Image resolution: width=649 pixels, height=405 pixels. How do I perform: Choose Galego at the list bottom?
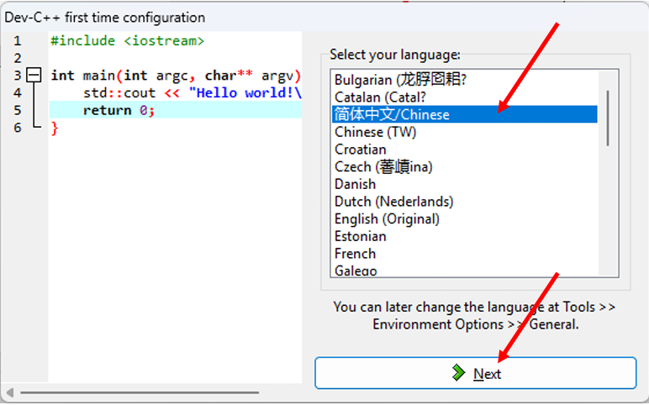(464, 270)
